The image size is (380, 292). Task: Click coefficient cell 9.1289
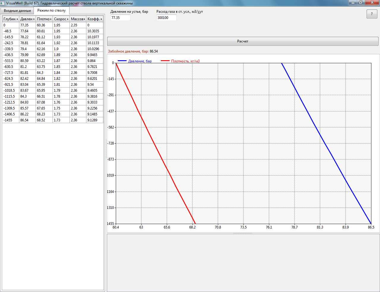95,120
